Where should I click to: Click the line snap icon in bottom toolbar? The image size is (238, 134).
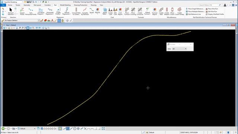(x=71, y=128)
